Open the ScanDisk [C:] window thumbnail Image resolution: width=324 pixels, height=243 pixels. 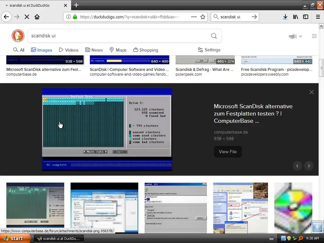tap(176, 208)
